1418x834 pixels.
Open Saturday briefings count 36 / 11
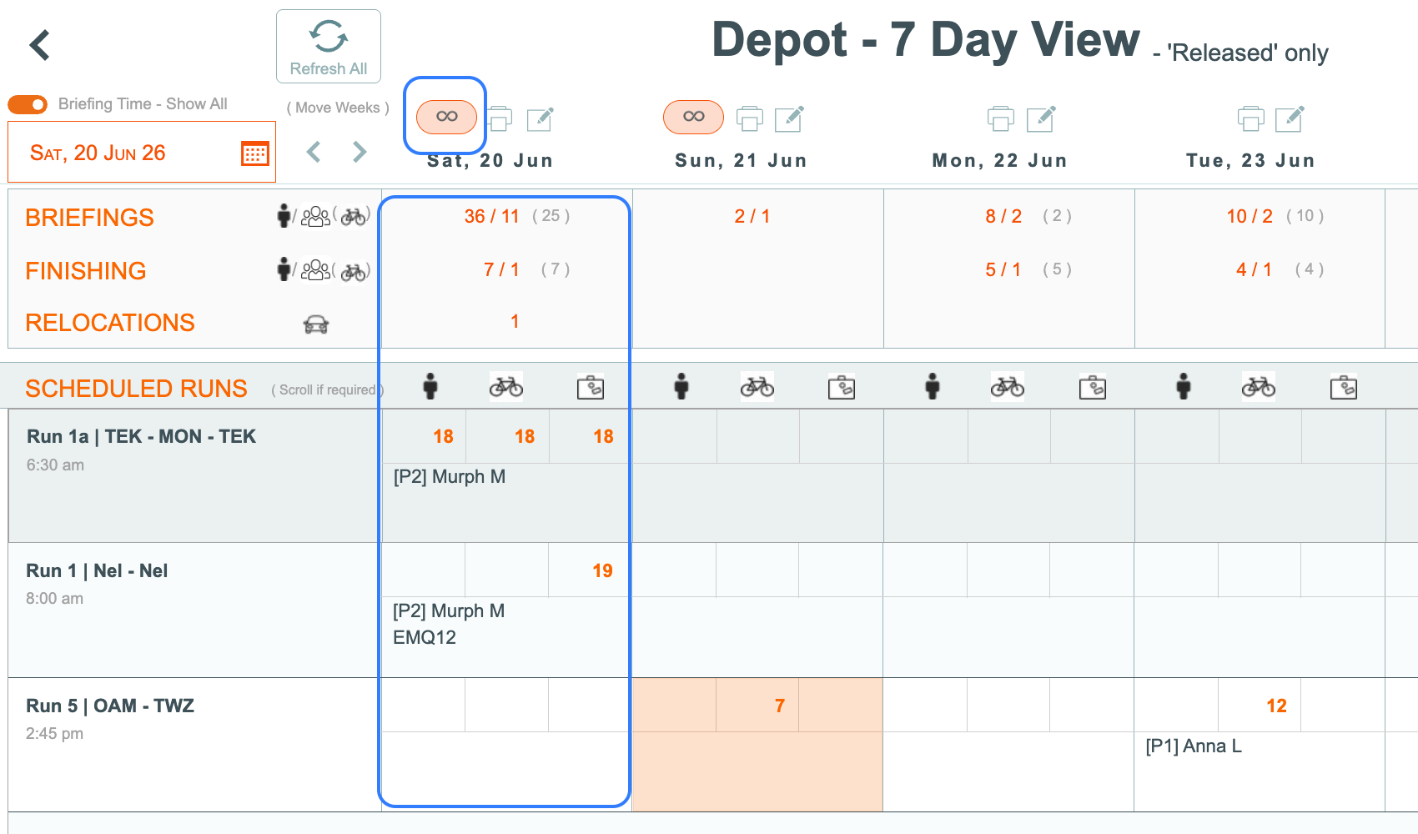492,217
